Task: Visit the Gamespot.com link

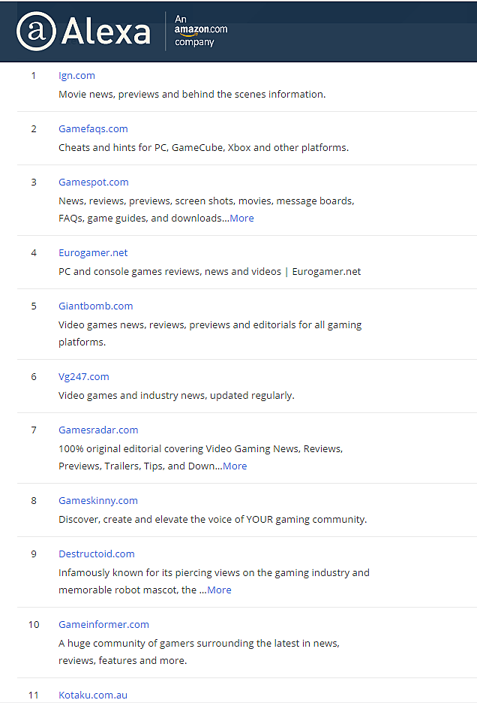Action: [x=94, y=183]
